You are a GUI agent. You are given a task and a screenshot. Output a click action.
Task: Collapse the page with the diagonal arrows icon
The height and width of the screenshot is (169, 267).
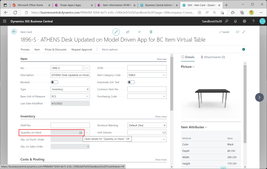click(244, 32)
